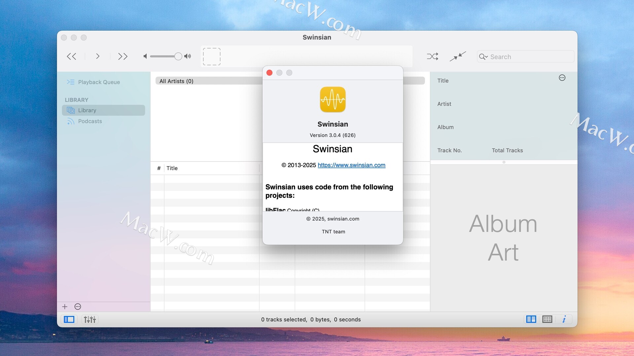634x356 pixels.
Task: Open the swinsian.com website link
Action: 351,165
